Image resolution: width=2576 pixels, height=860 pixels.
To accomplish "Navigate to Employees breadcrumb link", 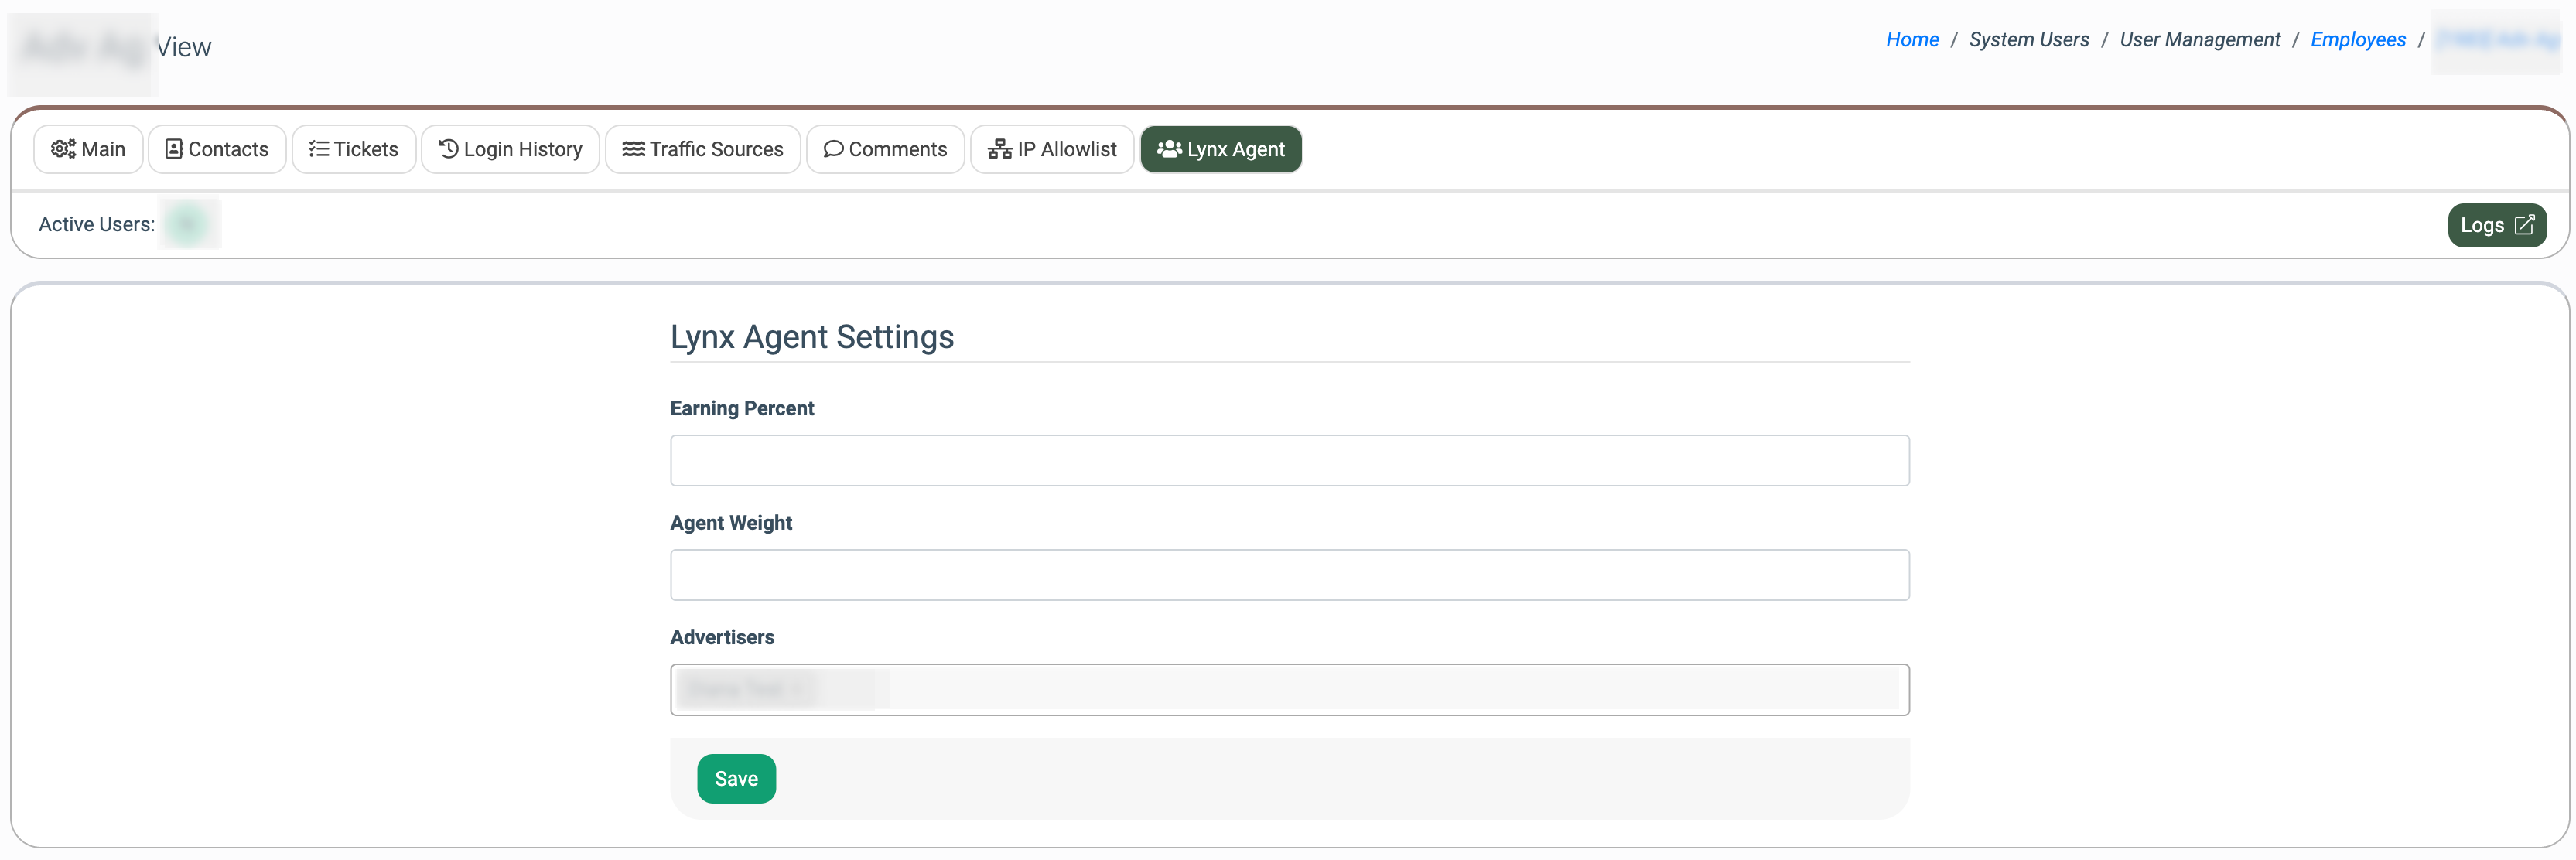I will point(2357,40).
